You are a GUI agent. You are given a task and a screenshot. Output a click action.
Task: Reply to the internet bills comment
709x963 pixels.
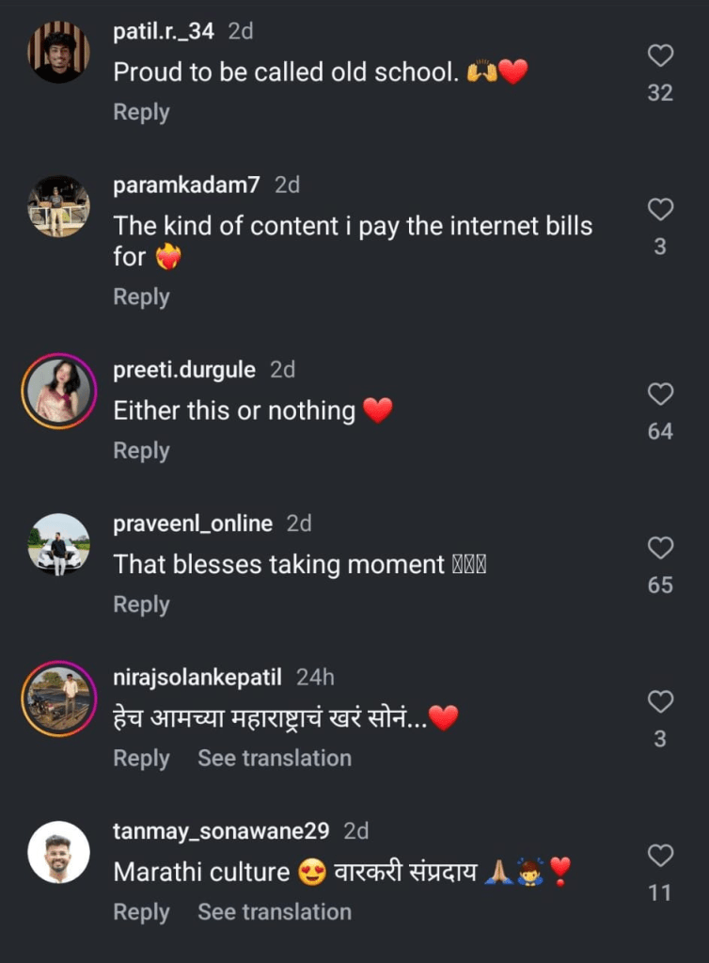click(x=141, y=297)
